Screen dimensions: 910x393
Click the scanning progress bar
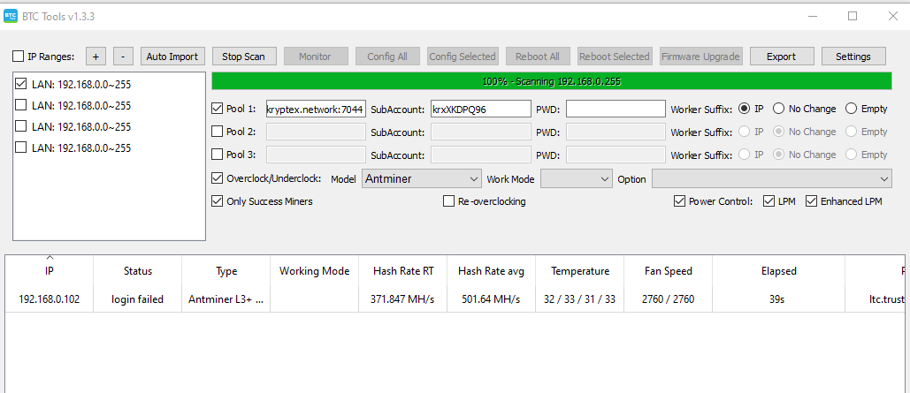tap(552, 81)
